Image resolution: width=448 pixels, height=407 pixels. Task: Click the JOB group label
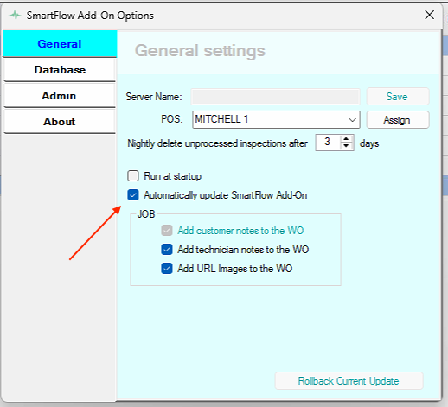pos(146,214)
